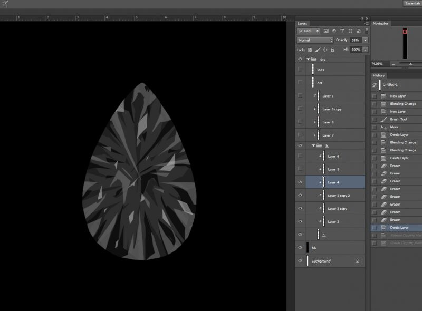
Task: Click the smart object filter icon
Action: tap(358, 31)
